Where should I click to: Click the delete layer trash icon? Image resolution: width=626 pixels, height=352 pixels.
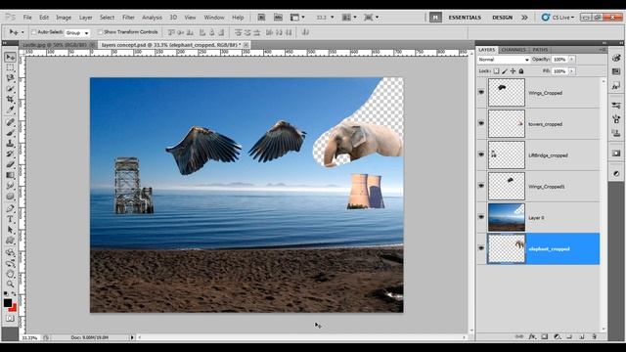(594, 336)
